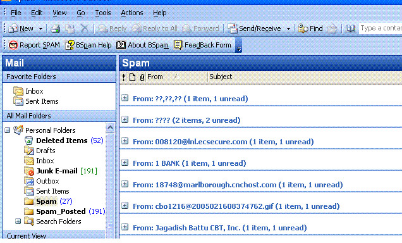This screenshot has width=402, height=243.
Task: Click the Favorite Folders header
Action: coord(59,77)
